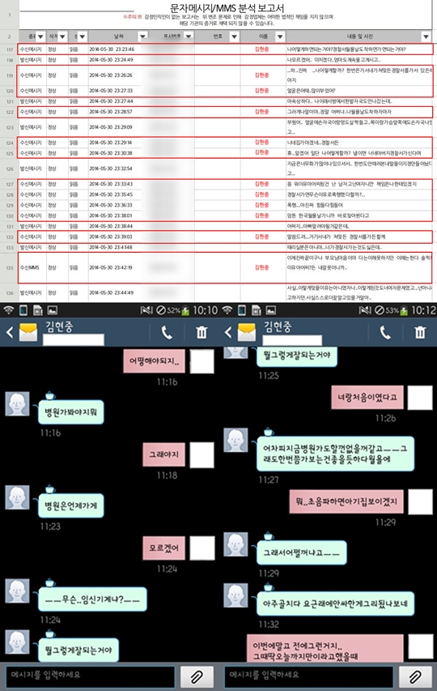Tap the Wi-Fi status icon in the 10:12 status bar
The image size is (437, 691).
[227, 310]
